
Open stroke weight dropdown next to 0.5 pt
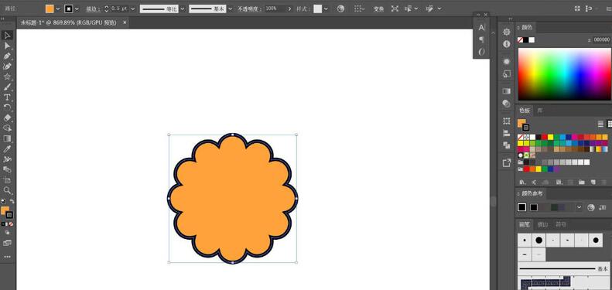(133, 9)
